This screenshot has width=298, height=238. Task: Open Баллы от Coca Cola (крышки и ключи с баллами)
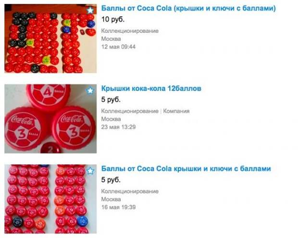[188, 8]
